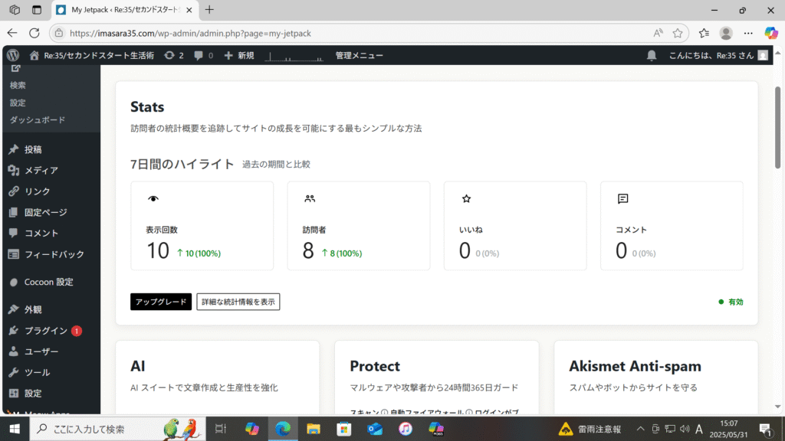Select the ユーザー person icon

(14, 351)
